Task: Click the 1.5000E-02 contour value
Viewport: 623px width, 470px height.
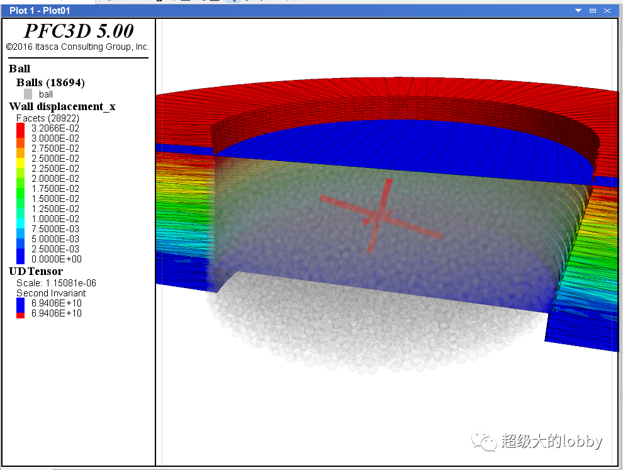Action: pos(55,199)
